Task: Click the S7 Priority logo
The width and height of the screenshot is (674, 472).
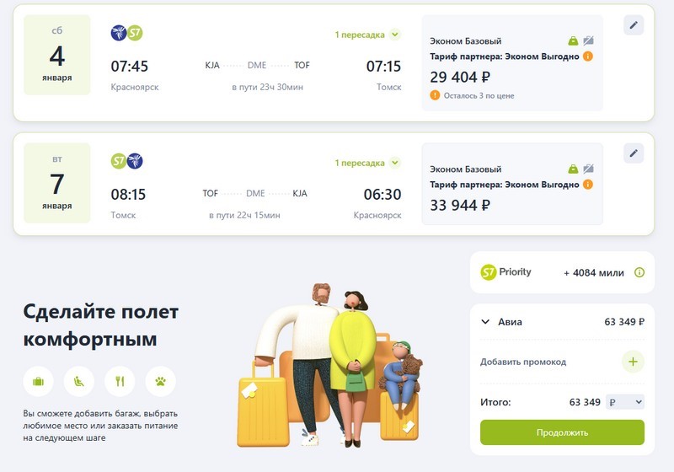Action: pos(505,272)
